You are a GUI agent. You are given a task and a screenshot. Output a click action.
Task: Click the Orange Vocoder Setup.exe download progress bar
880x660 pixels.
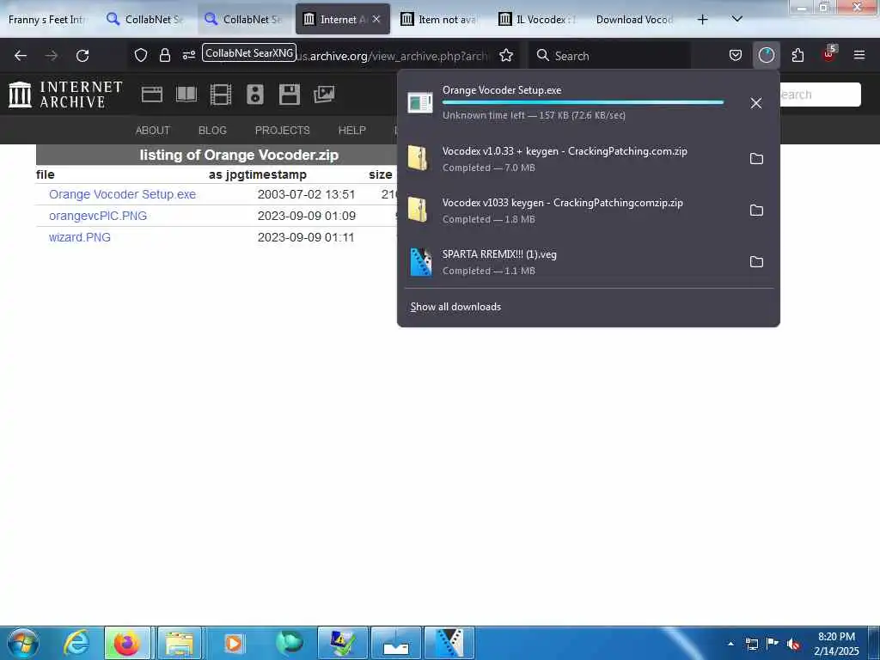coord(584,102)
